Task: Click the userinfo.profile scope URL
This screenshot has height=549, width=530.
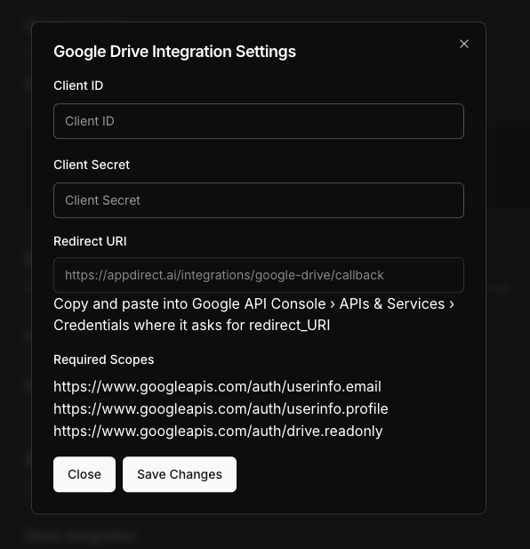Action: (221, 408)
